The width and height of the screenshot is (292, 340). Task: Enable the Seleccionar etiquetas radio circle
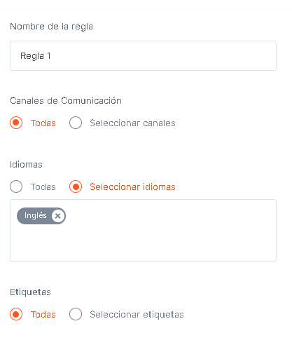76,314
